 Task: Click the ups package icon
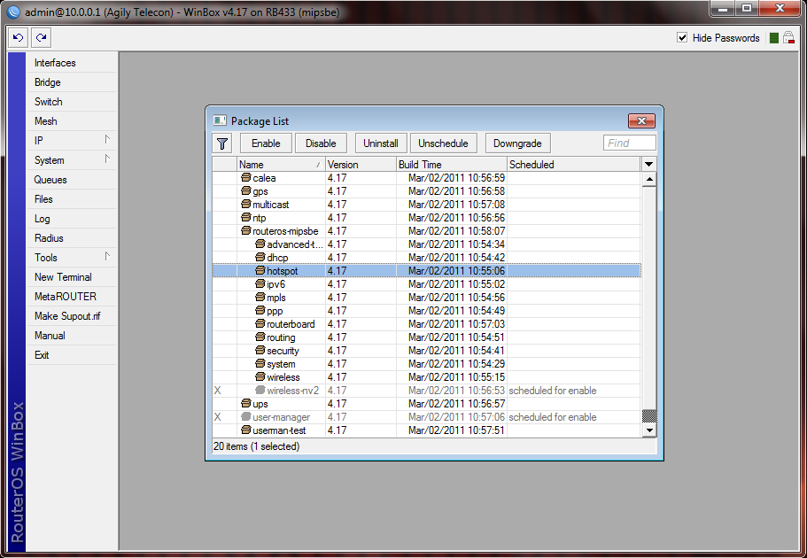click(246, 404)
